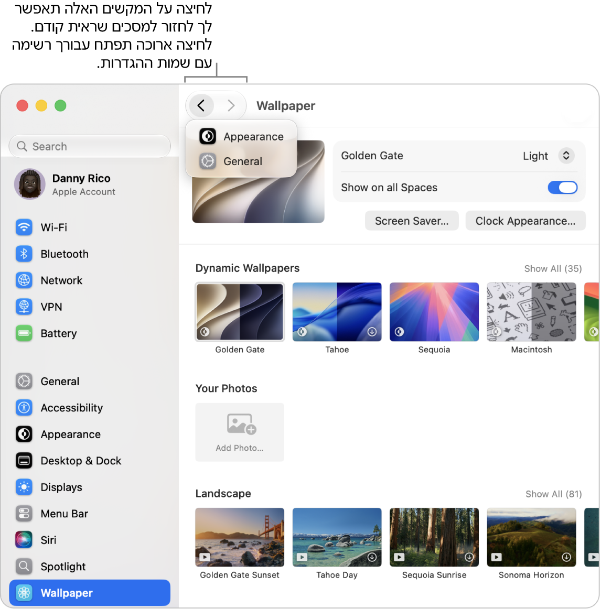Open the Siri icon
Image resolution: width=601 pixels, height=609 pixels.
pyautogui.click(x=24, y=540)
